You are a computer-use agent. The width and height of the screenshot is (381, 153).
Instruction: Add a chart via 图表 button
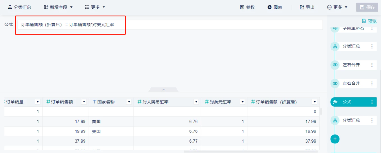(x=275, y=7)
